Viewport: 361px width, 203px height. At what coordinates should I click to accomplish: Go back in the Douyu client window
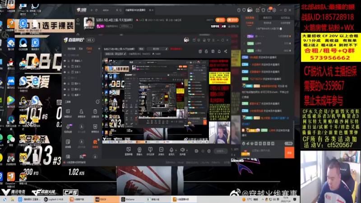[92, 10]
